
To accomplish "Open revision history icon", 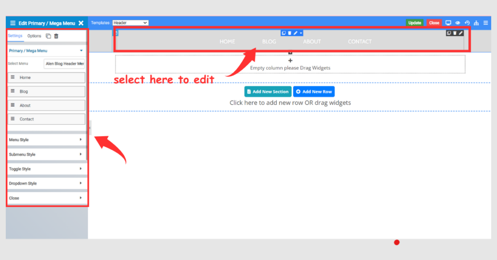I will [x=467, y=23].
